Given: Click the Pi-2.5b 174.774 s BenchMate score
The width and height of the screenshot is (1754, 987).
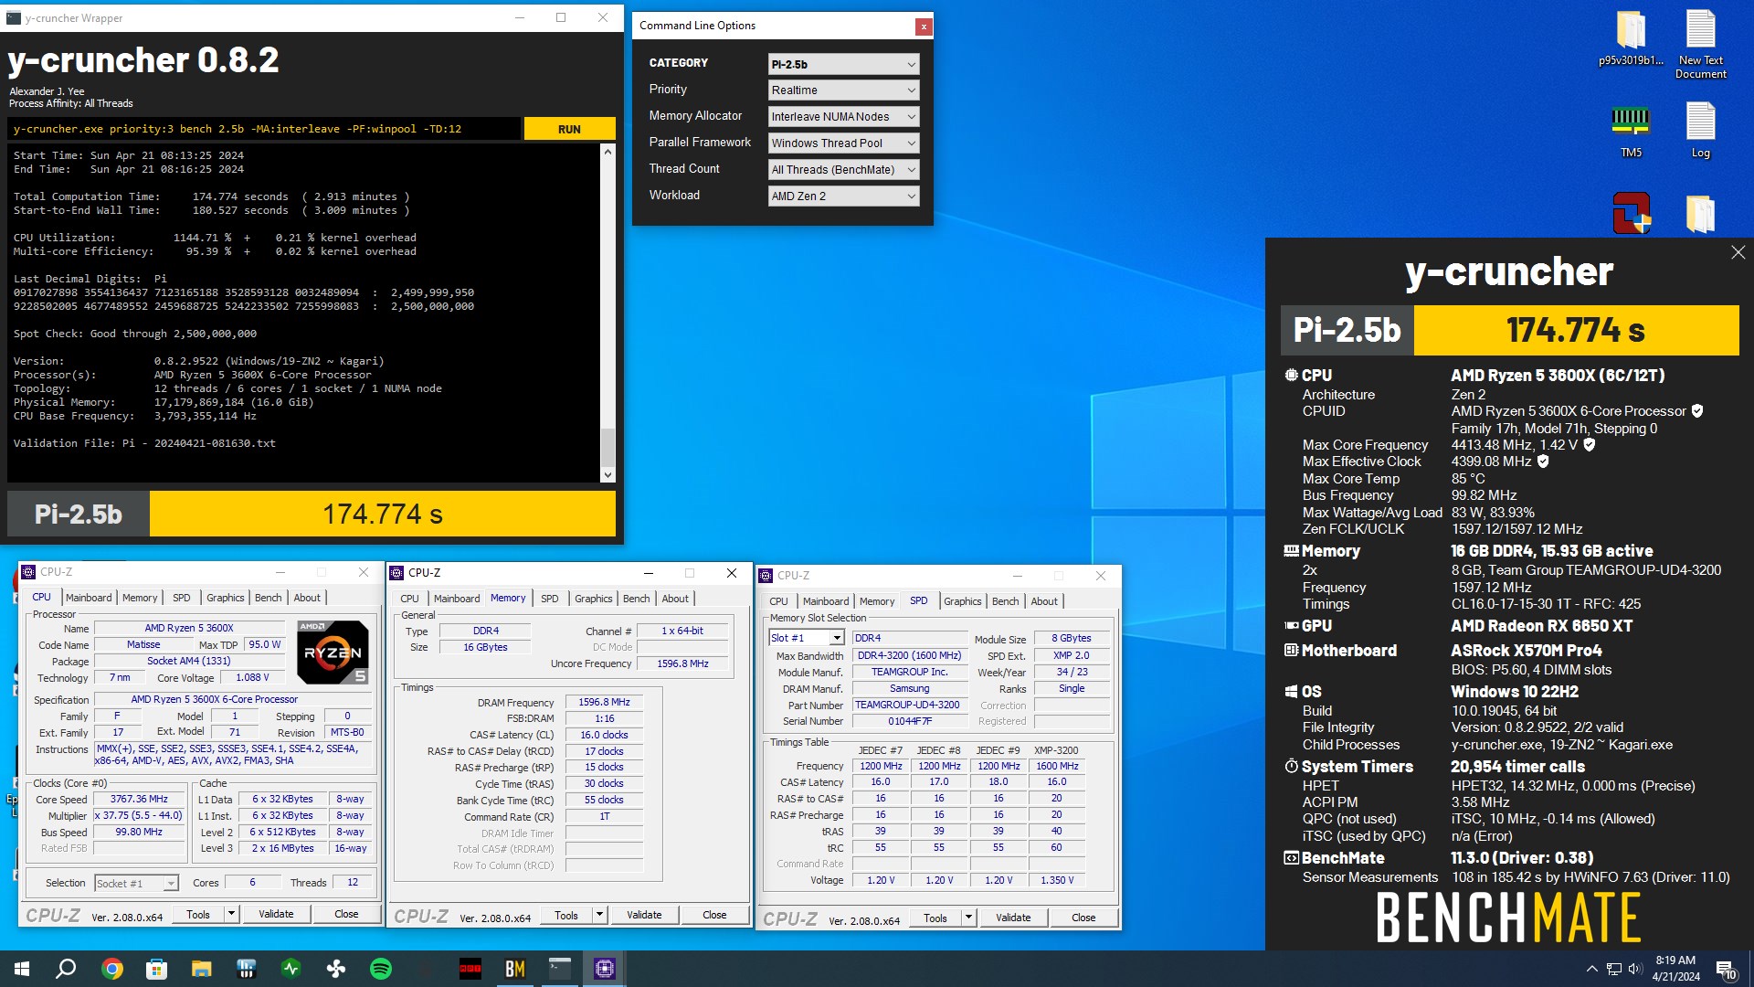Looking at the screenshot, I should [x=1509, y=330].
